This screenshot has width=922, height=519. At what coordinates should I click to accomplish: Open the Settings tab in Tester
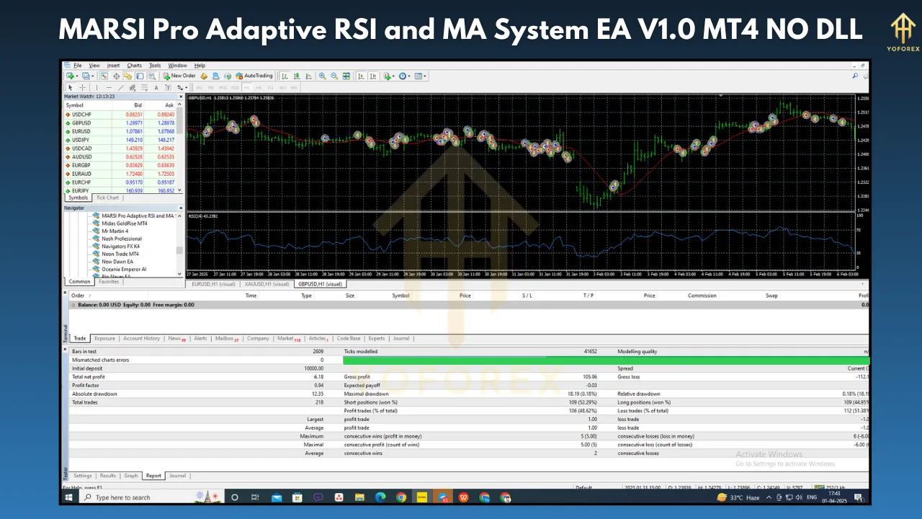(x=83, y=476)
